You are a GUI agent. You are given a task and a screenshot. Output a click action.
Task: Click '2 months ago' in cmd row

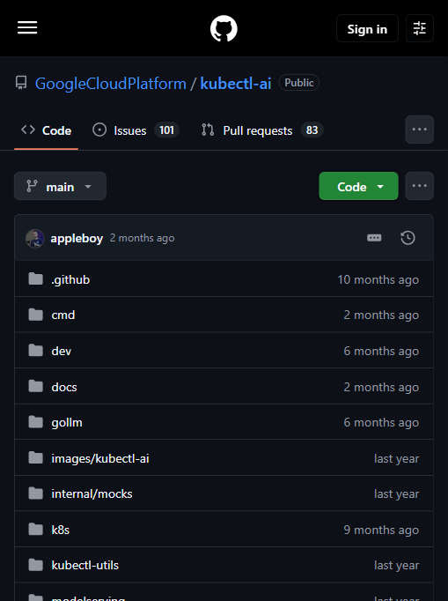coord(381,315)
